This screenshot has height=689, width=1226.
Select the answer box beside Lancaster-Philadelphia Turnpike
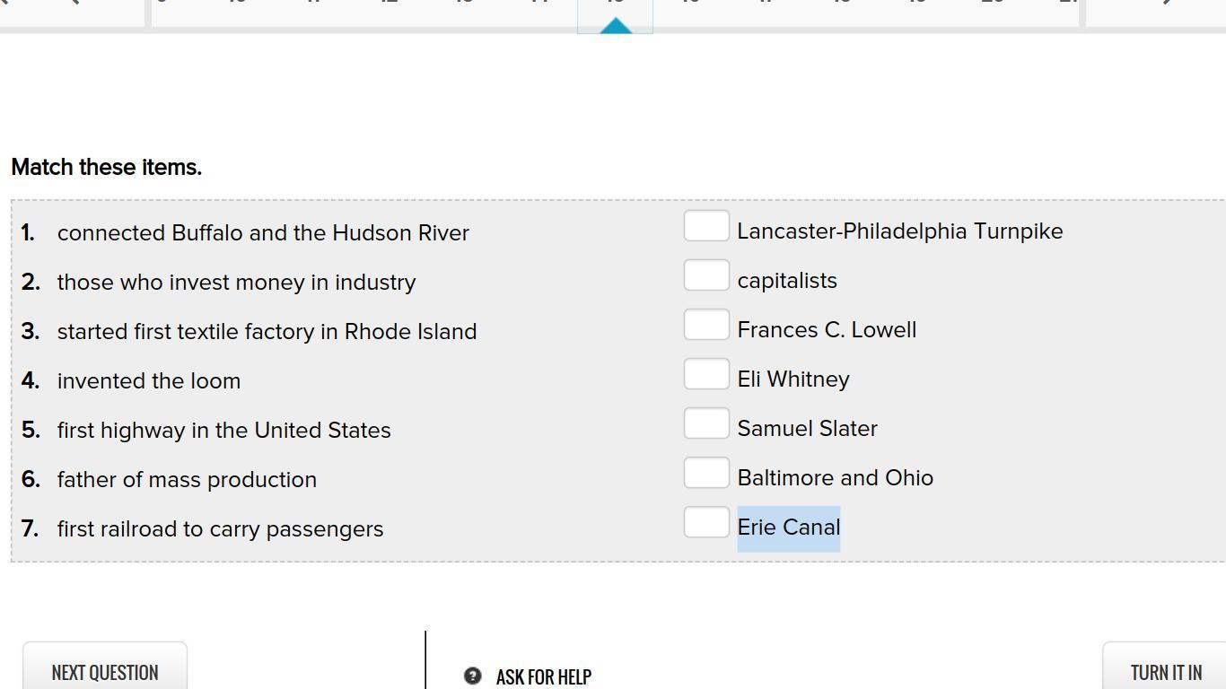(705, 226)
